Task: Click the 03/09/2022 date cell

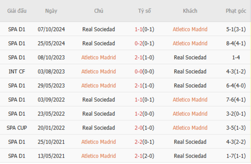Action: pos(51,100)
